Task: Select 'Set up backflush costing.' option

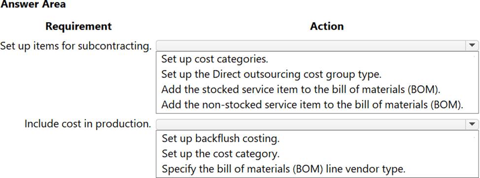Action: point(220,139)
